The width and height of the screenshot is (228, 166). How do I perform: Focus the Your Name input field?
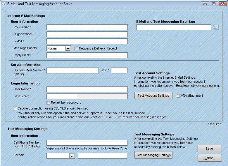click(x=87, y=27)
